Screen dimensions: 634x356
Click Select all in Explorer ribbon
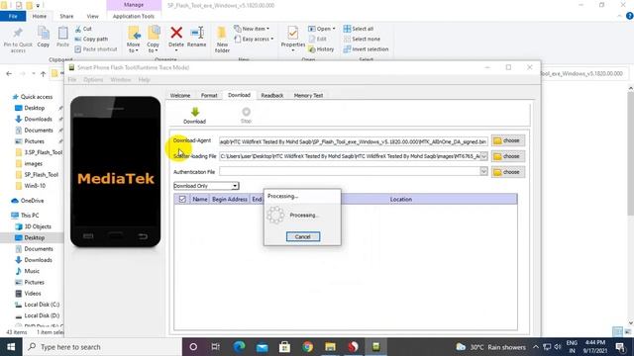(359, 29)
